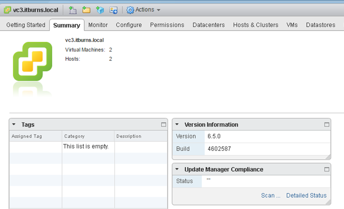Maximize the Tags panel
The image size is (344, 209).
[164, 125]
